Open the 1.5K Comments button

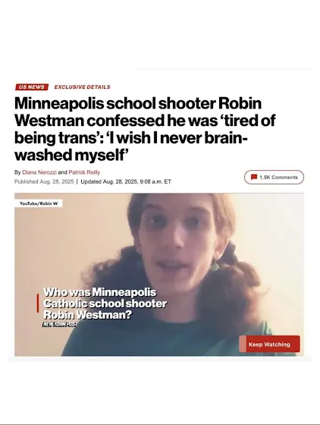(274, 178)
